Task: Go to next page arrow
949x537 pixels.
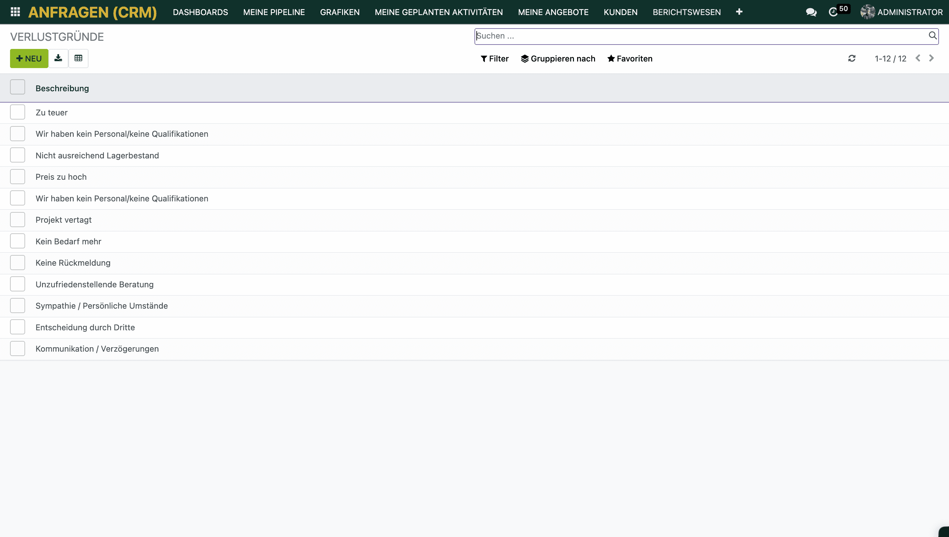Action: point(931,58)
